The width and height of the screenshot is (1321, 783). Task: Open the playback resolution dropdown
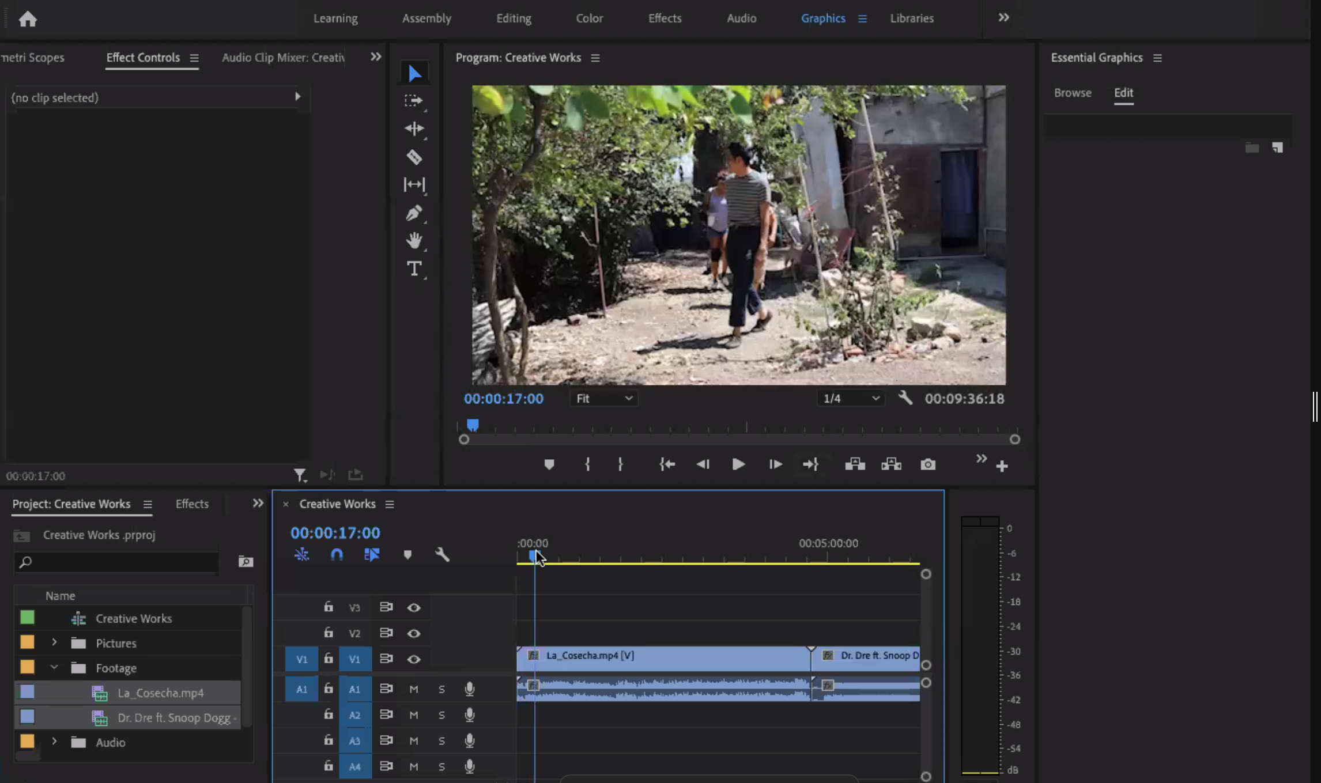tap(848, 398)
